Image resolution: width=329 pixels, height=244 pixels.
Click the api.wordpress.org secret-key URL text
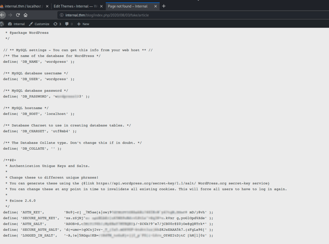(x=146, y=183)
